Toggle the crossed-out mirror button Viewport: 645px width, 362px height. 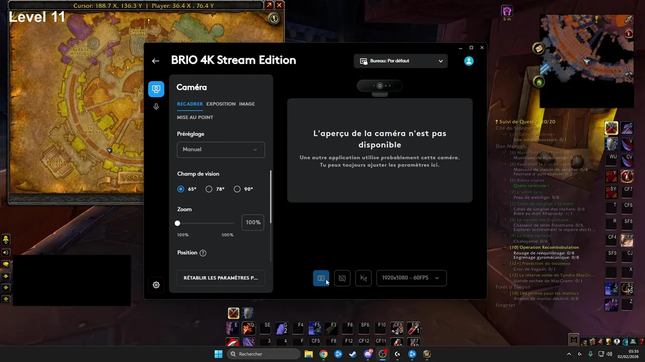(363, 278)
